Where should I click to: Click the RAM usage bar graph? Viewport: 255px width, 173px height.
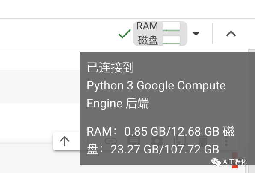tap(171, 26)
